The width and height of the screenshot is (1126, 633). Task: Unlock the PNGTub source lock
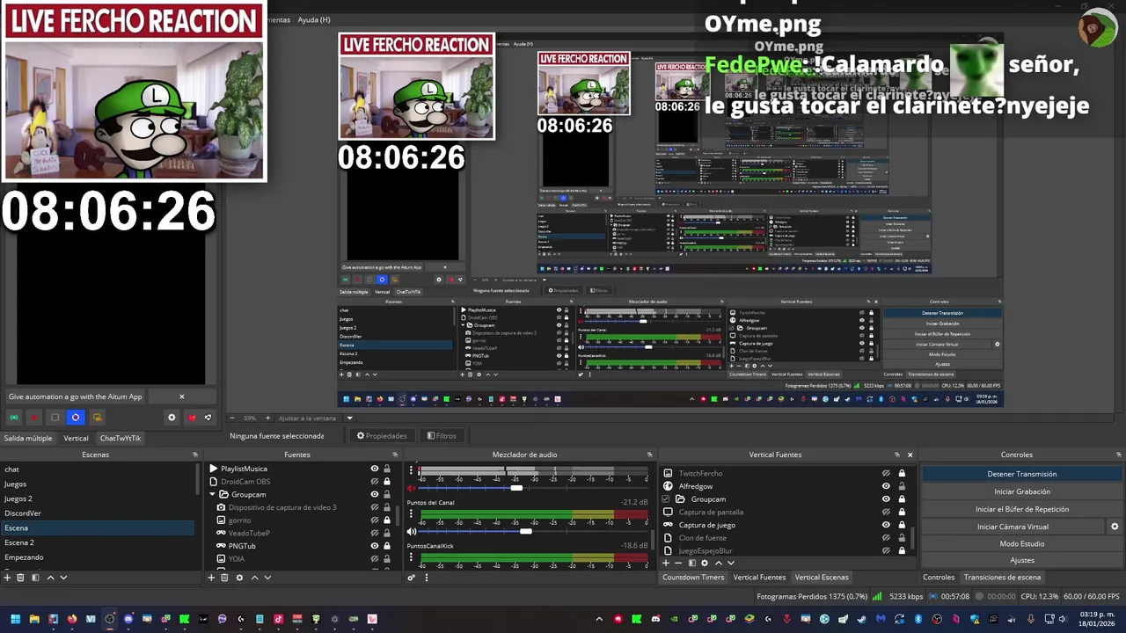387,546
